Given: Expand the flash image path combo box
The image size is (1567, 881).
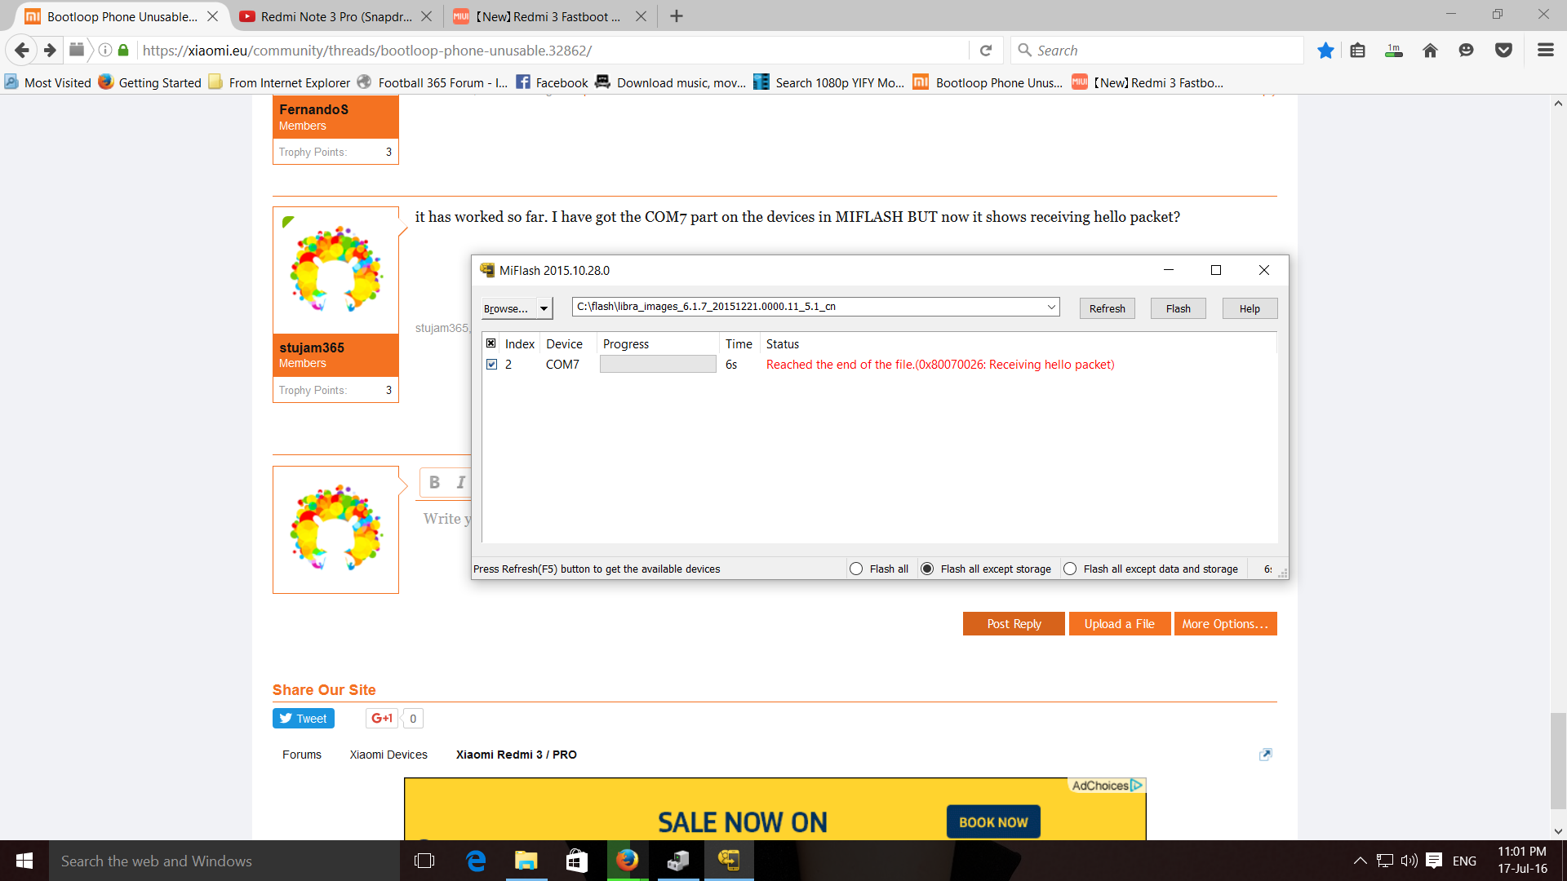Looking at the screenshot, I should pyautogui.click(x=1051, y=307).
